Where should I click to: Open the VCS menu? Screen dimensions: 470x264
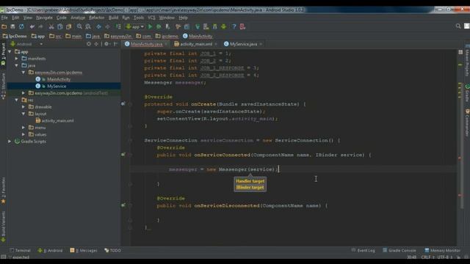[x=151, y=18]
